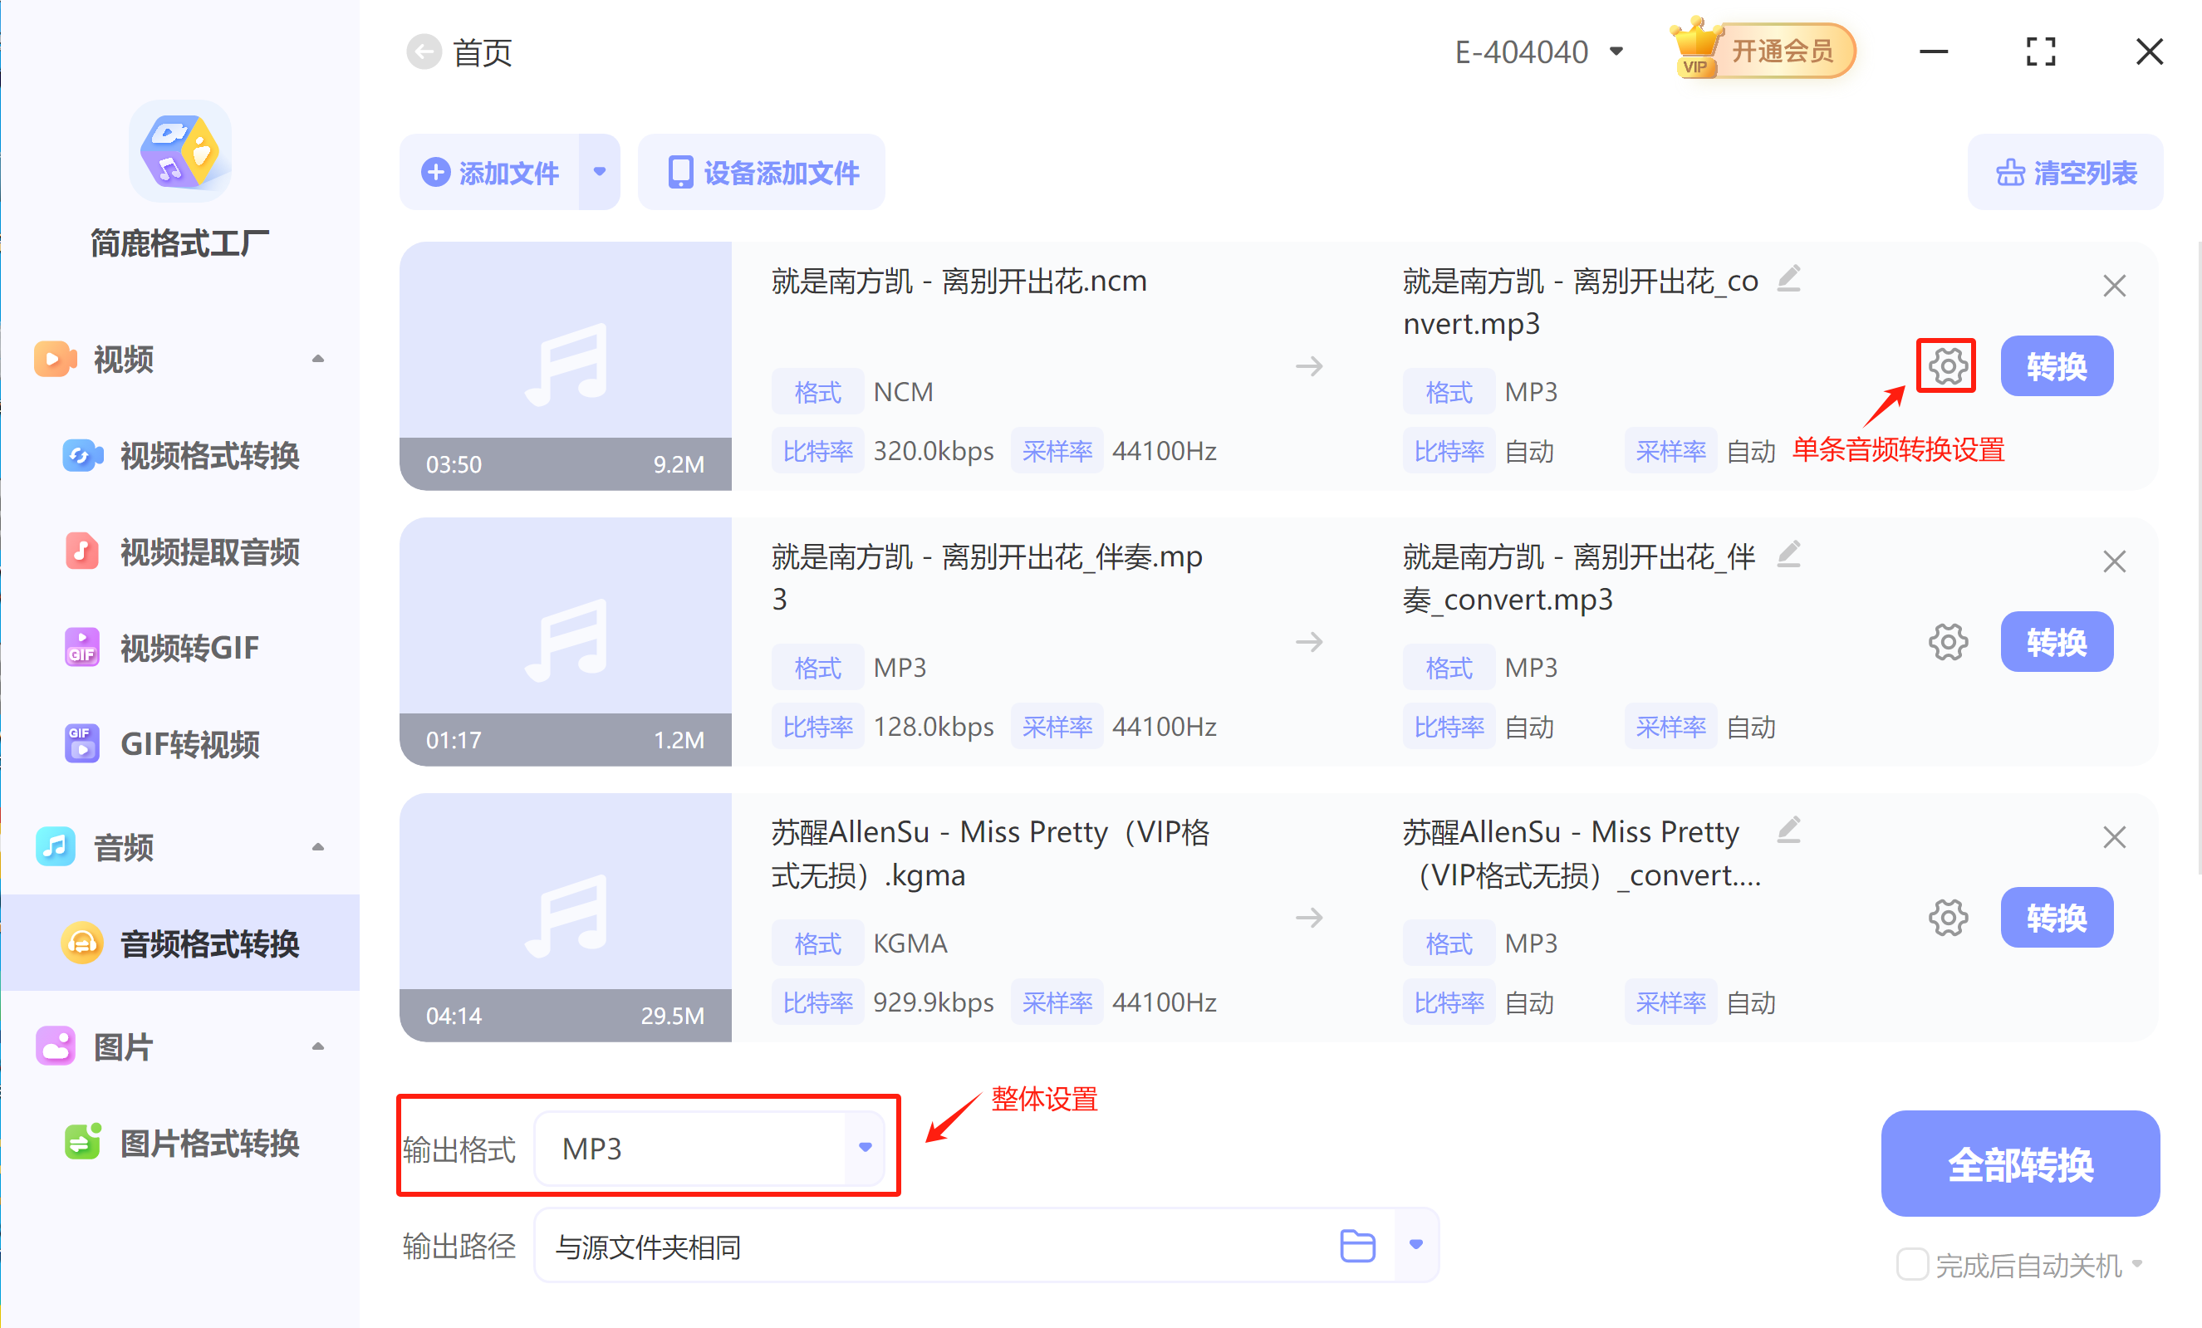Open the 输出格式 MP3 dropdown
The height and width of the screenshot is (1328, 2202).
point(863,1148)
